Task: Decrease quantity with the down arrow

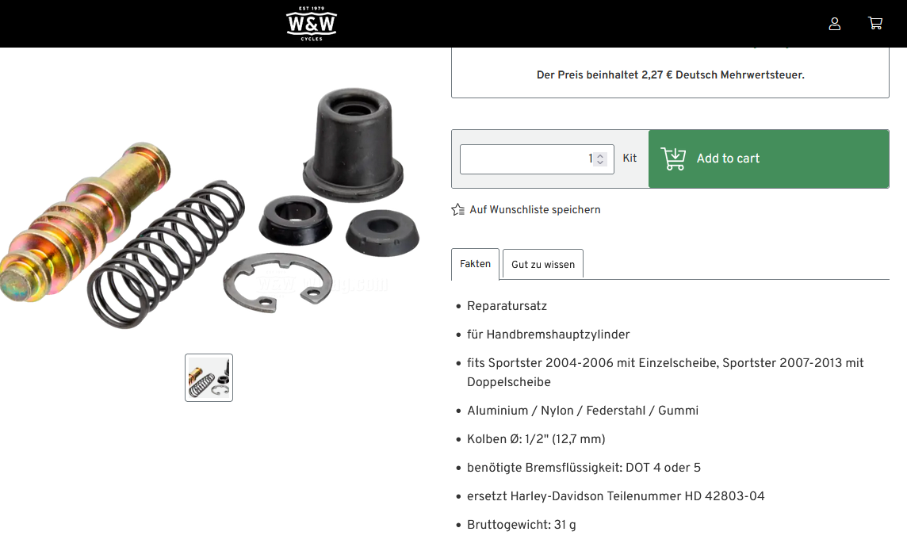Action: click(600, 163)
